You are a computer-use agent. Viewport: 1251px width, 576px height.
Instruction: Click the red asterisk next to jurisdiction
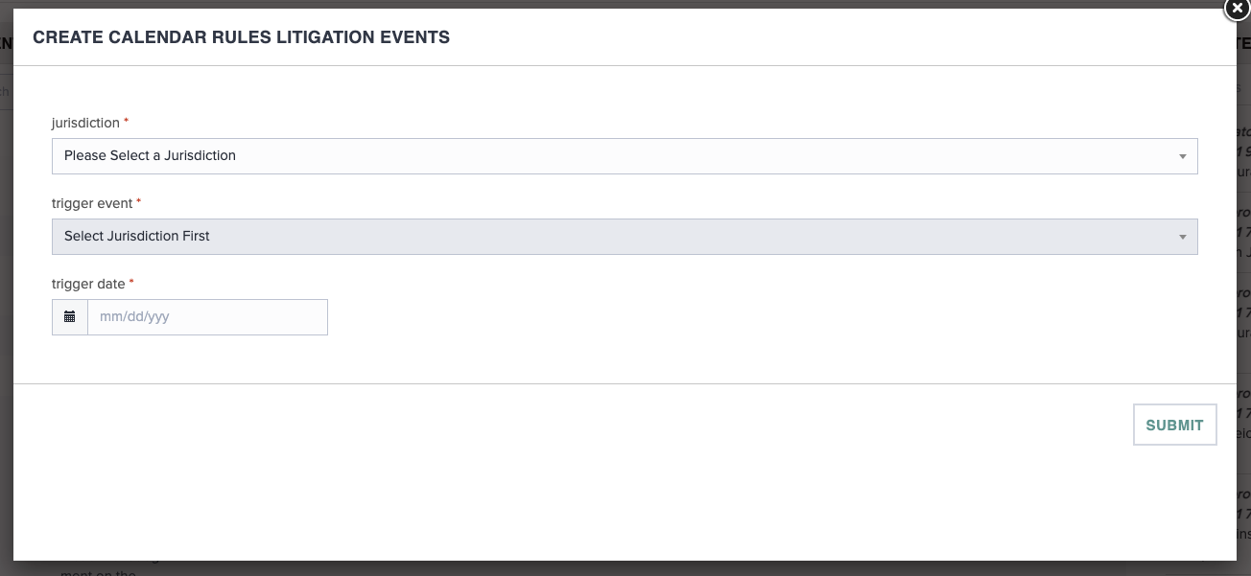coord(127,124)
